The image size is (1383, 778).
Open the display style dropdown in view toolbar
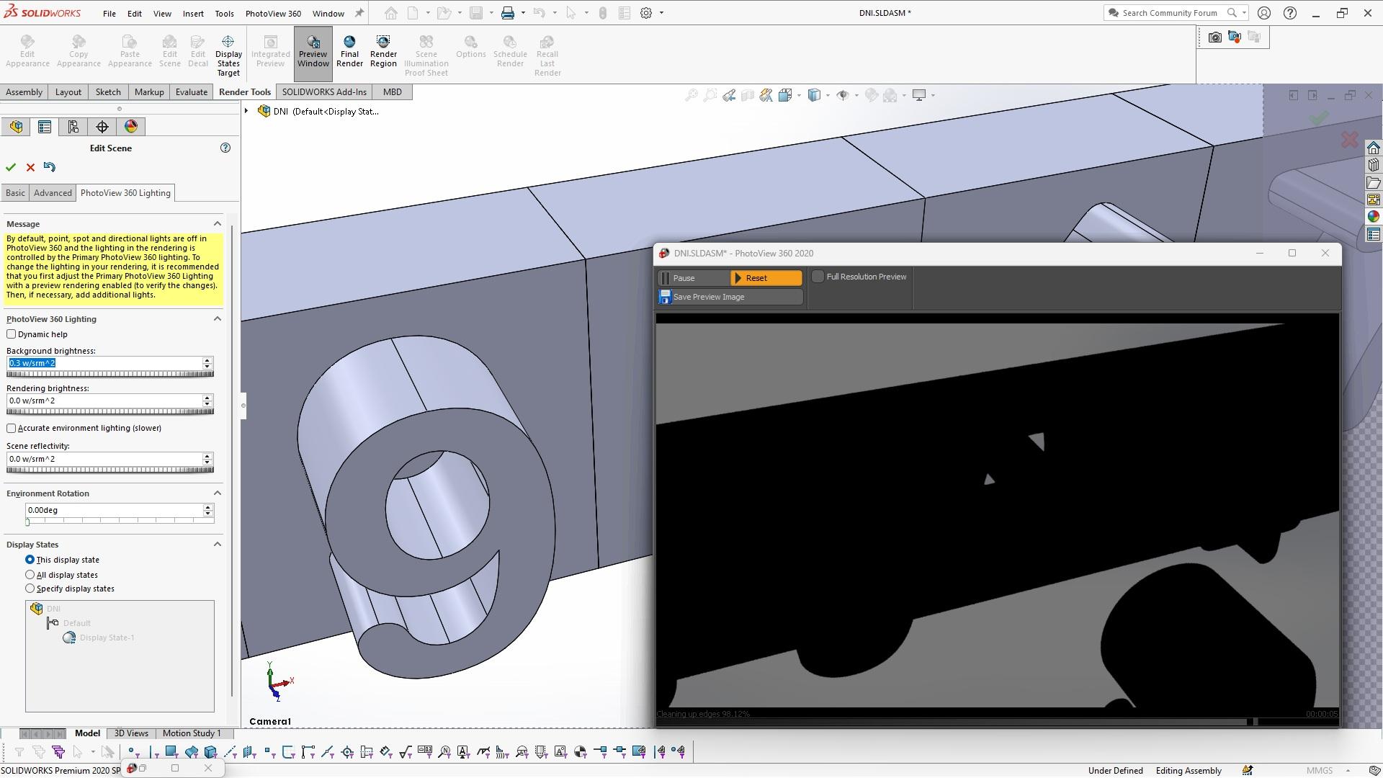[828, 95]
